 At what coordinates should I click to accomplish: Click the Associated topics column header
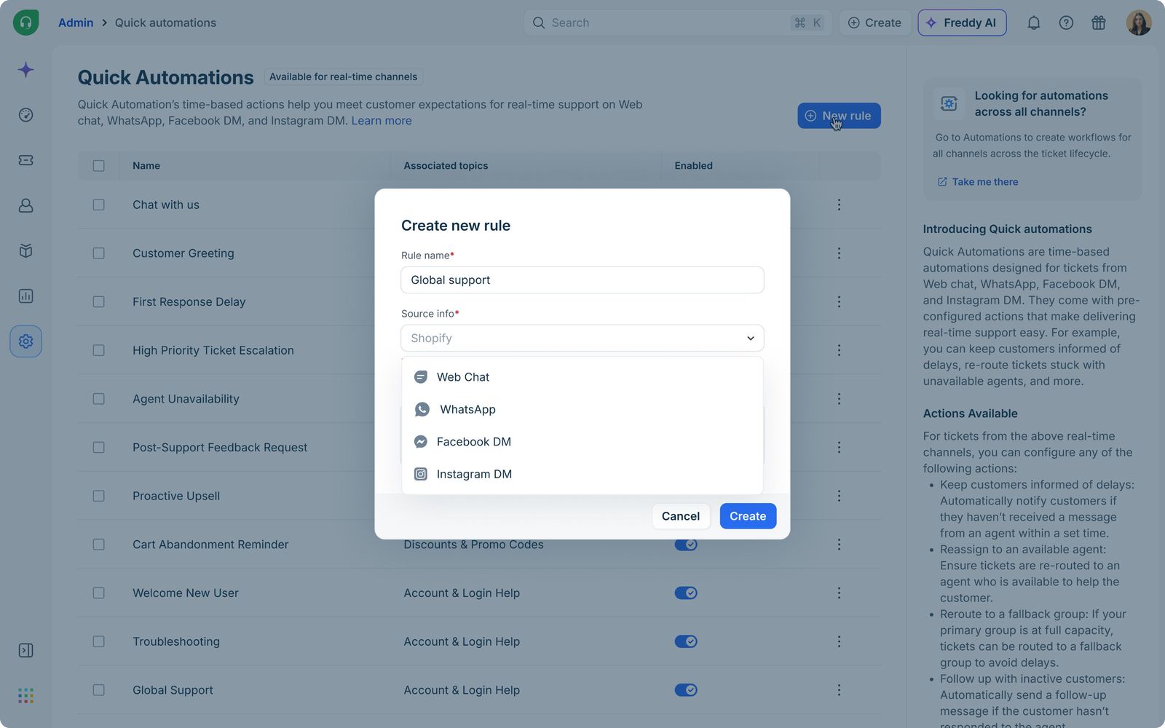click(446, 166)
